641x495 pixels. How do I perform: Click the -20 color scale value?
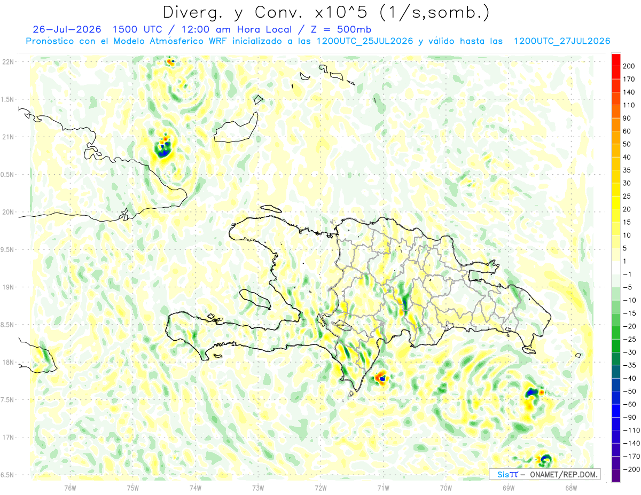click(629, 326)
